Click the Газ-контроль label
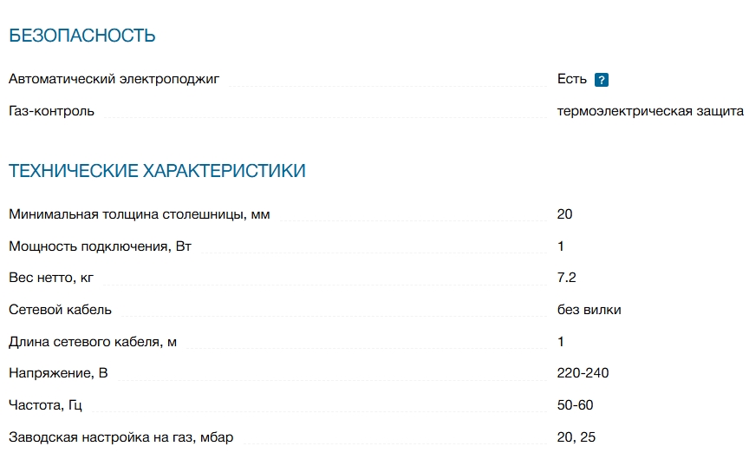The width and height of the screenshot is (749, 466). pyautogui.click(x=52, y=111)
